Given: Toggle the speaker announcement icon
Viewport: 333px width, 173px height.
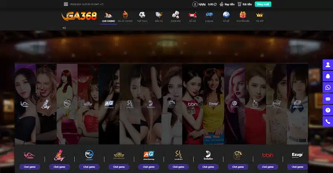Looking at the screenshot, I should (x=64, y=28).
